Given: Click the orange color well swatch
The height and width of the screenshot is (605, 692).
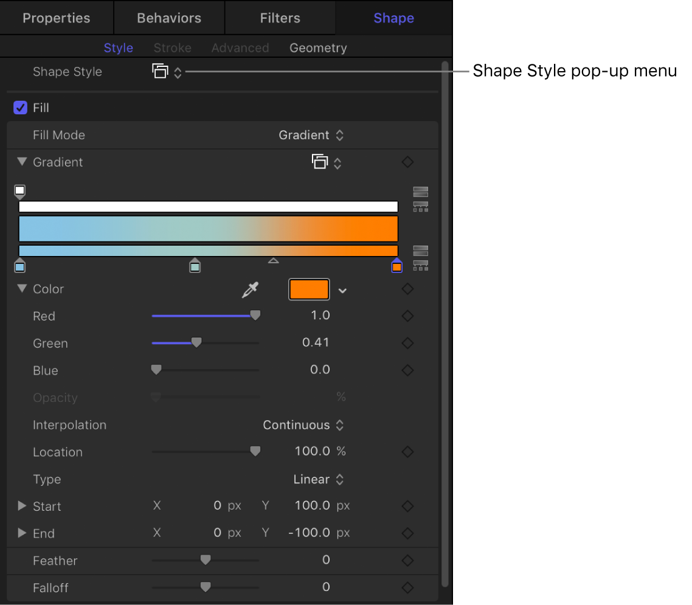Looking at the screenshot, I should coord(309,290).
